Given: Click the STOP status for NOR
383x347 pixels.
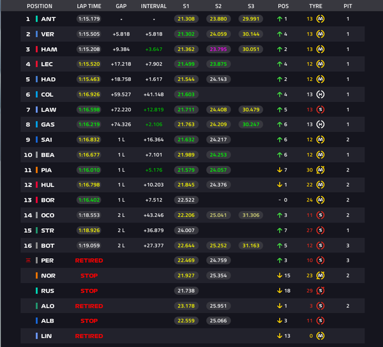Looking at the screenshot, I should (89, 276).
